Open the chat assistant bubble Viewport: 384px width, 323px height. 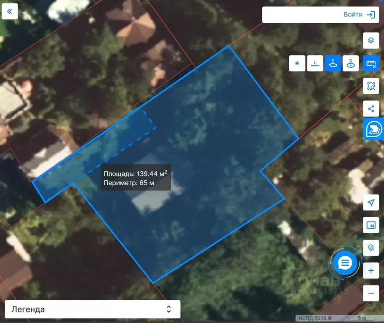(x=345, y=263)
